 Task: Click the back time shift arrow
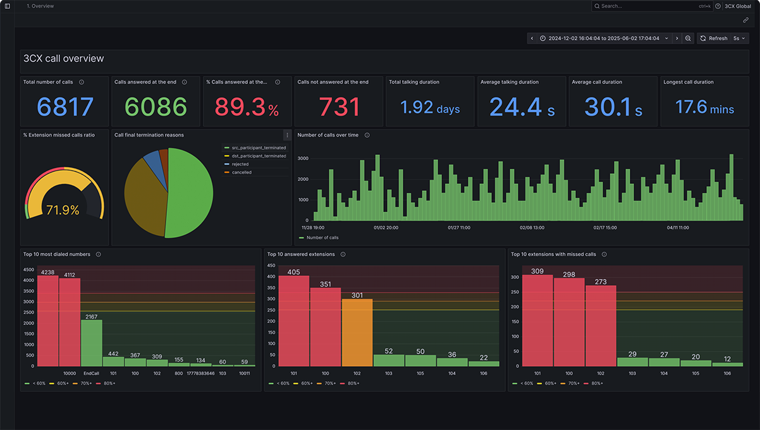pyautogui.click(x=532, y=38)
